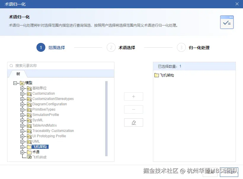
Task: Select the DiagramConfiguration tree item
Action: pos(49,104)
